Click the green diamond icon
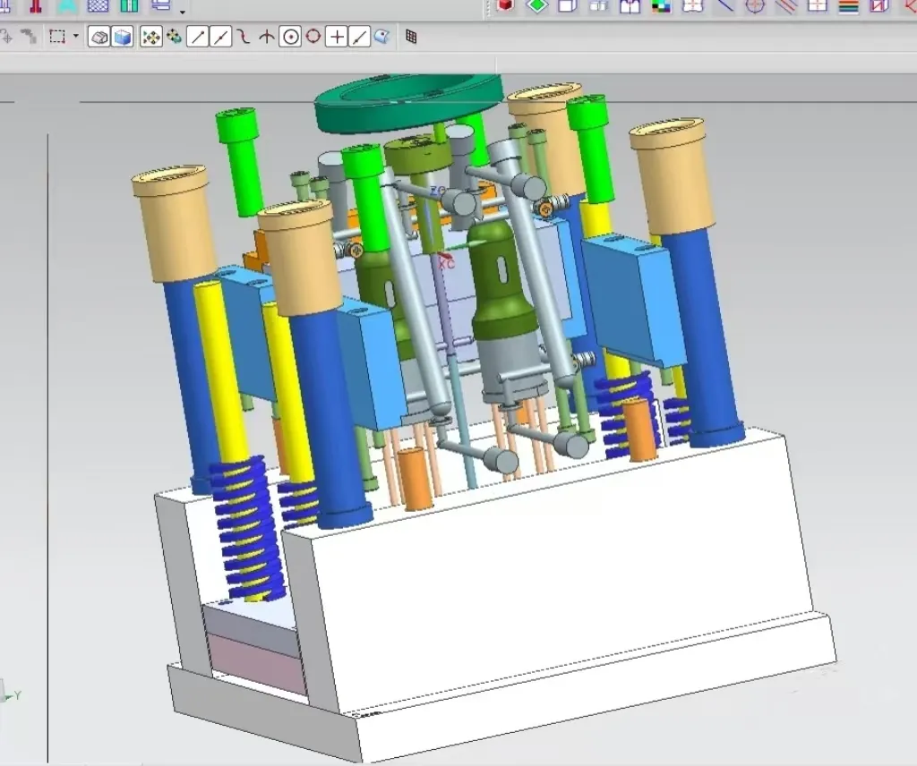The height and width of the screenshot is (766, 917). coord(537,6)
